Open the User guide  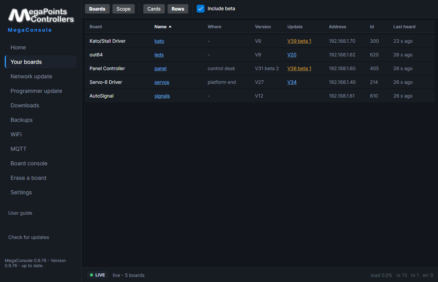(x=20, y=213)
